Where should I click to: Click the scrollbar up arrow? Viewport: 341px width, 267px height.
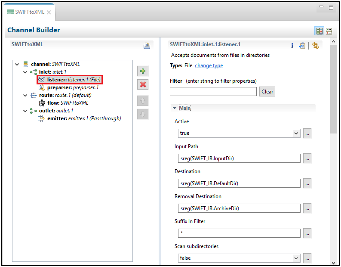pos(333,41)
